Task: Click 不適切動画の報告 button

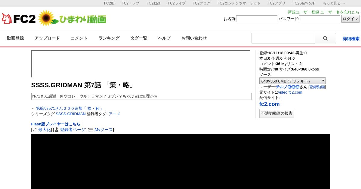Action: tap(277, 113)
